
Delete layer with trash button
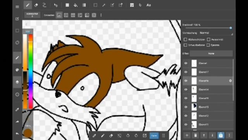(195, 135)
